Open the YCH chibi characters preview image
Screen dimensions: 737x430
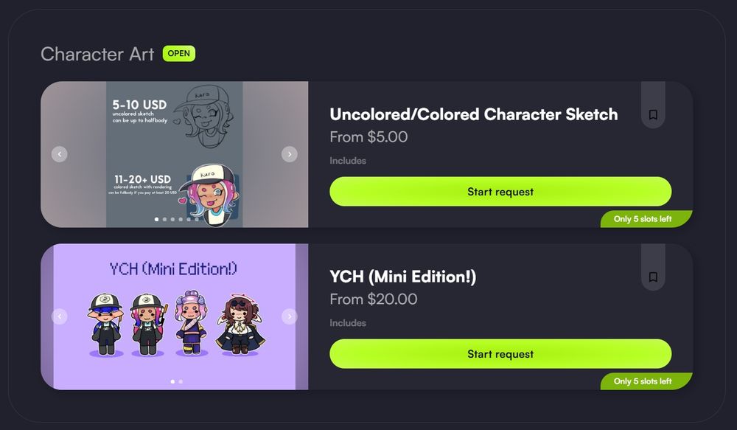(175, 316)
